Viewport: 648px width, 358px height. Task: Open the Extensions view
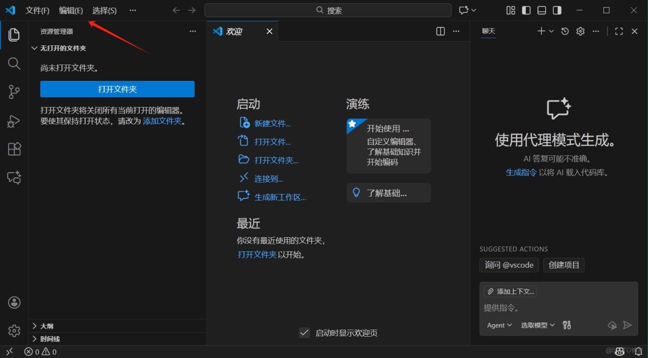click(14, 149)
